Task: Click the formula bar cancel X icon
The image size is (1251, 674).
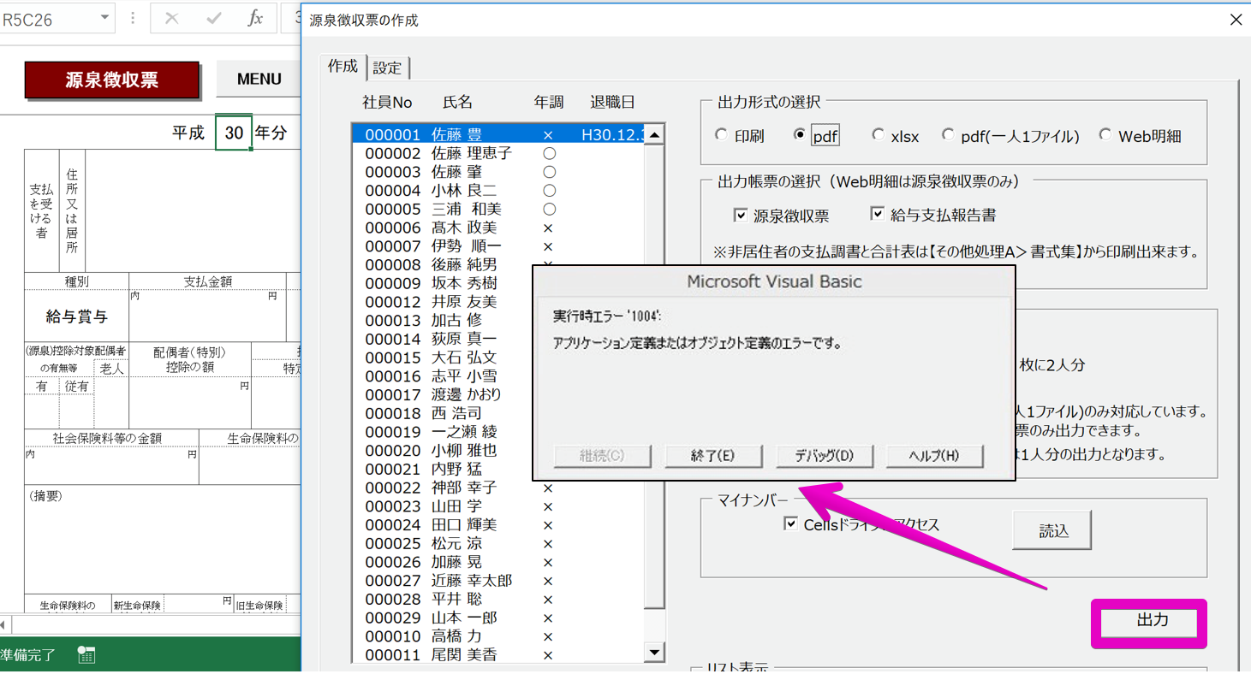Action: click(172, 18)
